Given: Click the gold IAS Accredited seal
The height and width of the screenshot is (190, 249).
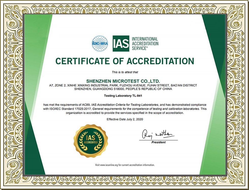Looking at the screenshot, I should click(91, 141).
